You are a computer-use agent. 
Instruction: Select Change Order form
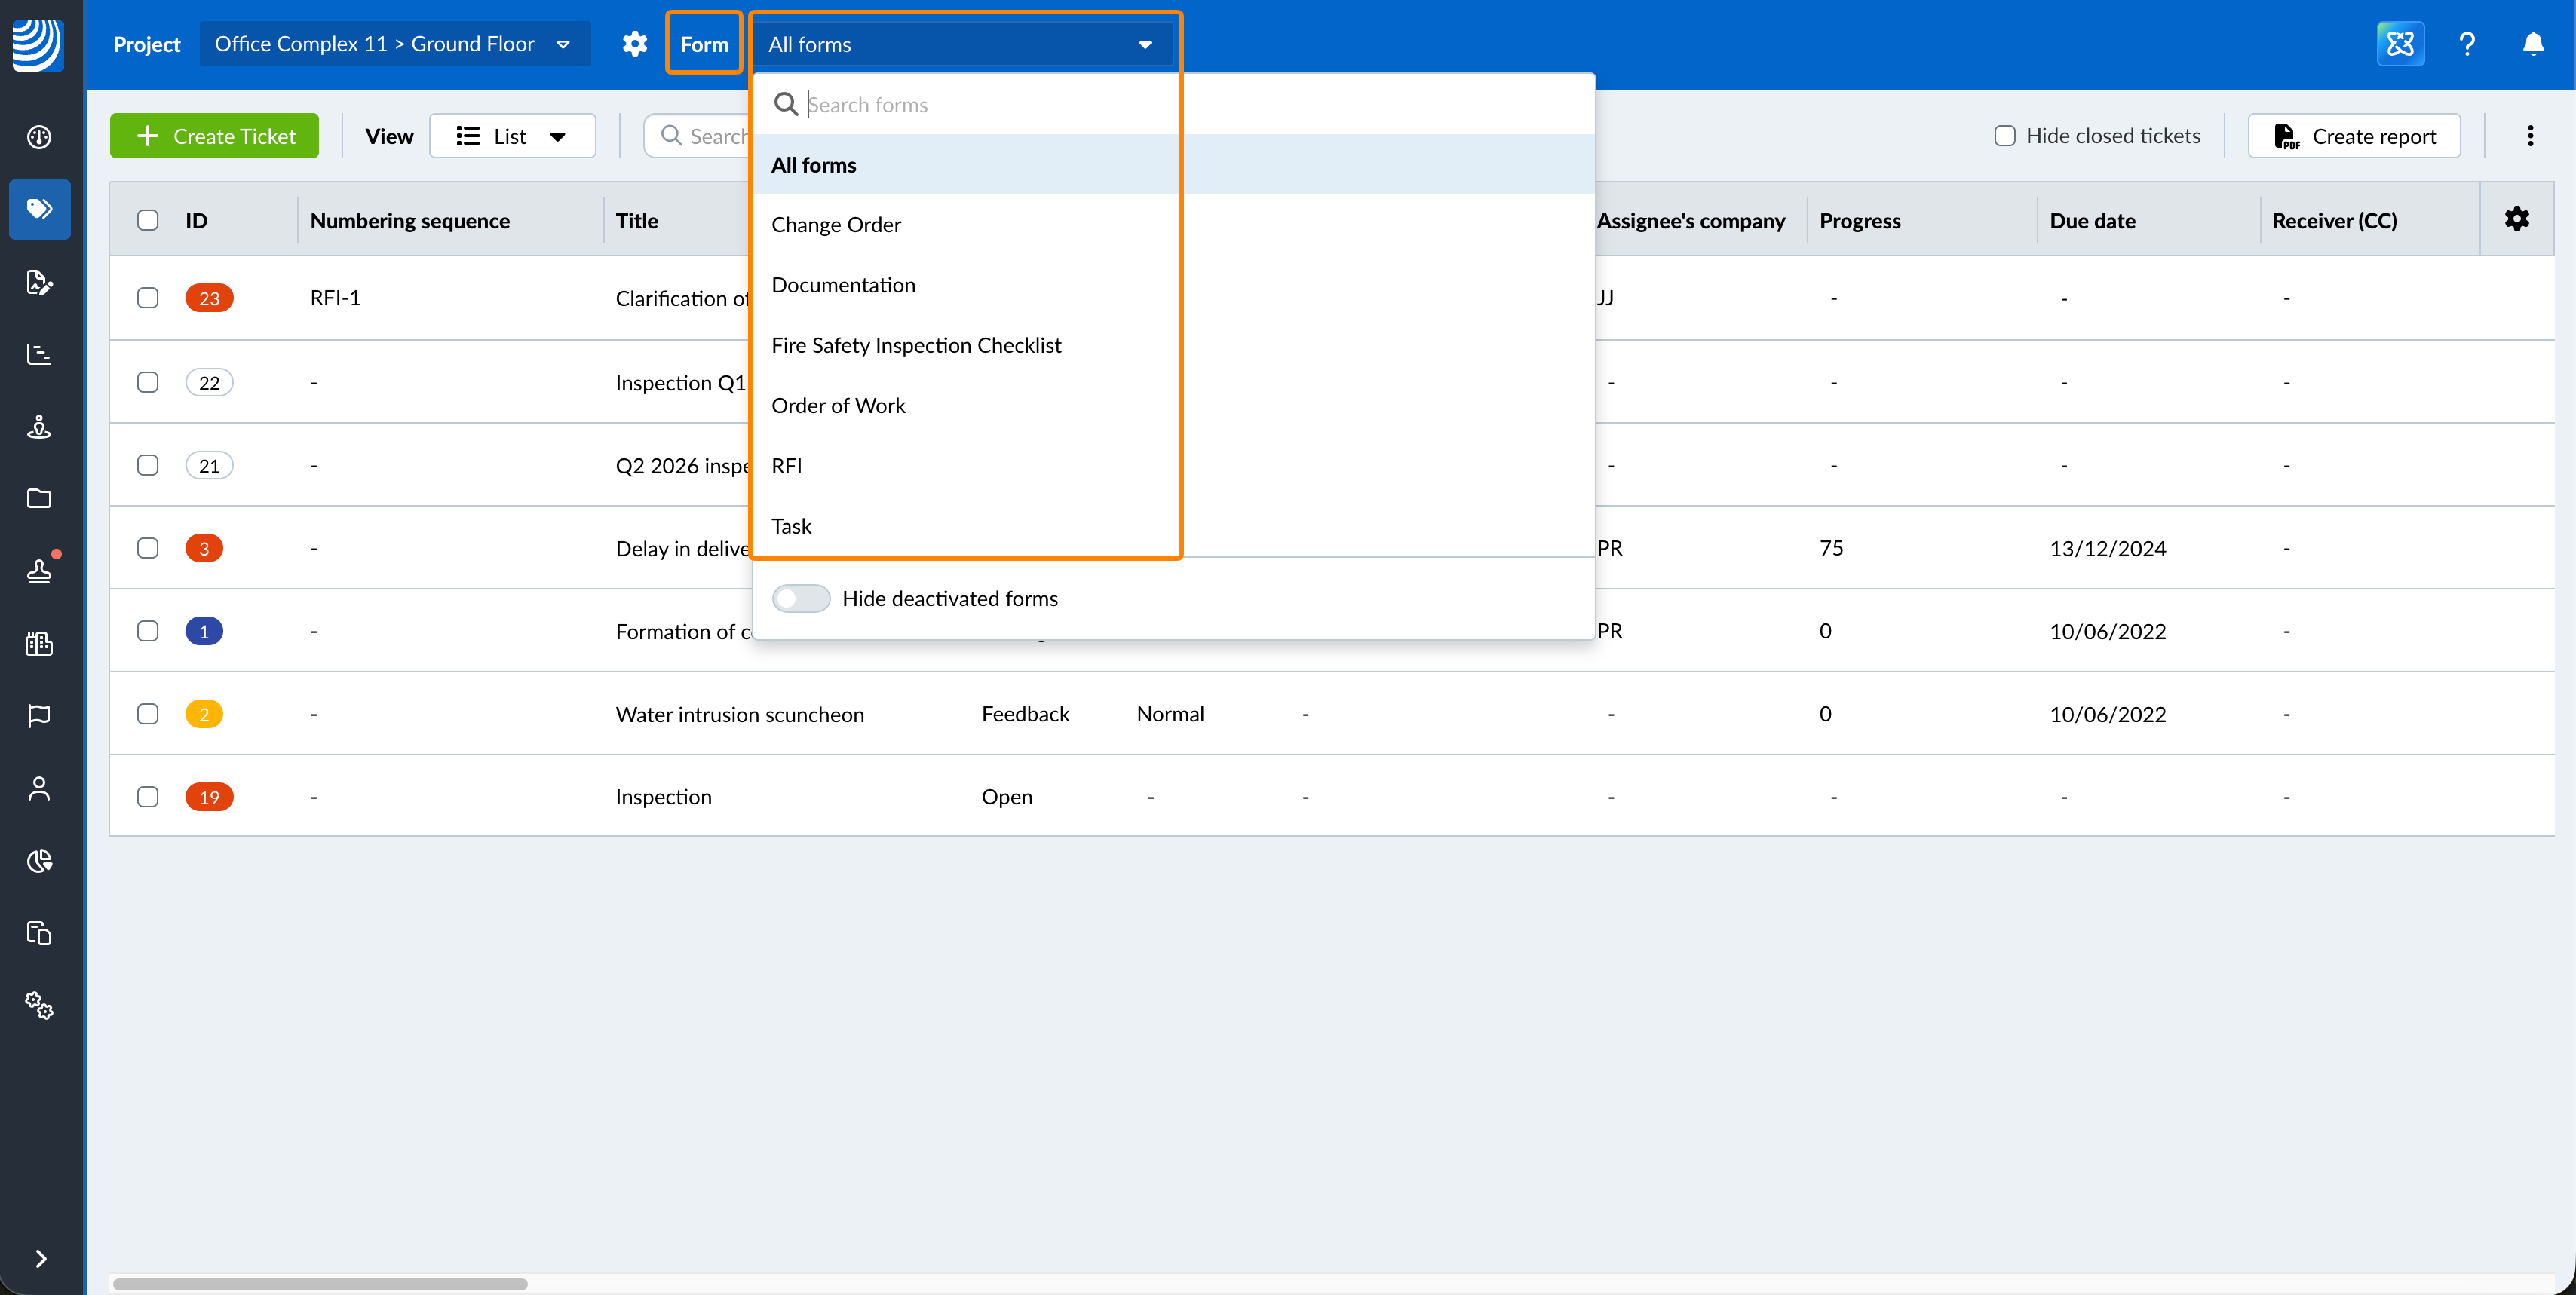pyautogui.click(x=1173, y=225)
